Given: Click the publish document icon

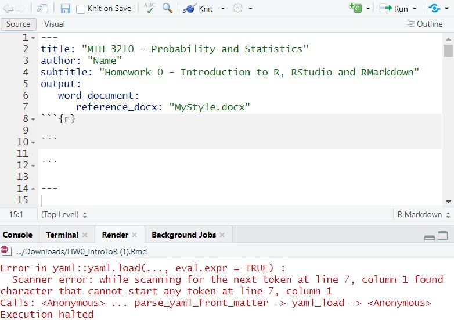Looking at the screenshot, I should (434, 8).
